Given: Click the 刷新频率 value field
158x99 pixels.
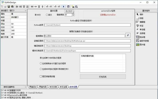Looking at the screenshot, I should pyautogui.click(x=68, y=15).
